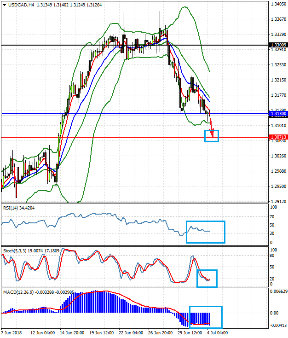
Task: Select the 1.31300 blue level price label
Action: point(278,114)
